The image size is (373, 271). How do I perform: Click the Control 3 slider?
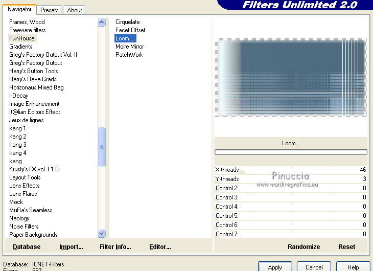coord(291,197)
